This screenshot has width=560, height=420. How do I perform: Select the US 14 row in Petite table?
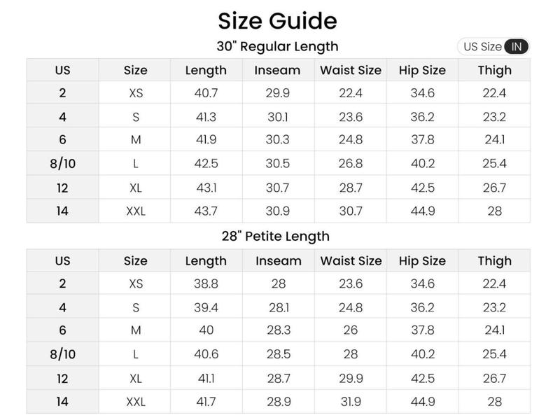62,402
